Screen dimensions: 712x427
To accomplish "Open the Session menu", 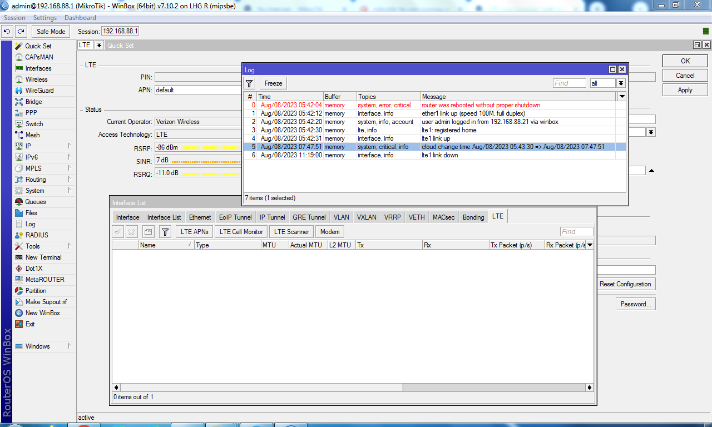I will coord(15,18).
